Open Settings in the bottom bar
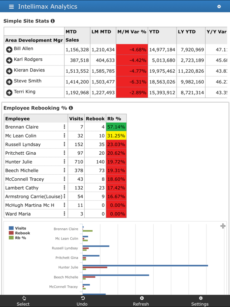This screenshot has height=307, width=230. click(x=200, y=301)
